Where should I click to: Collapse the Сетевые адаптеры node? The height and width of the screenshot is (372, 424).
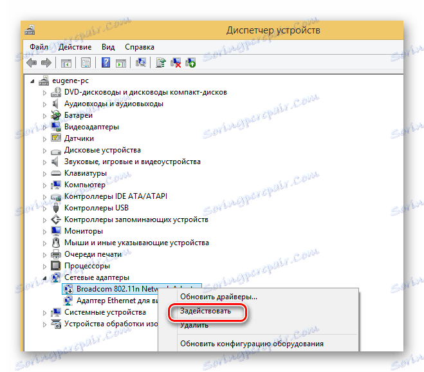click(44, 277)
